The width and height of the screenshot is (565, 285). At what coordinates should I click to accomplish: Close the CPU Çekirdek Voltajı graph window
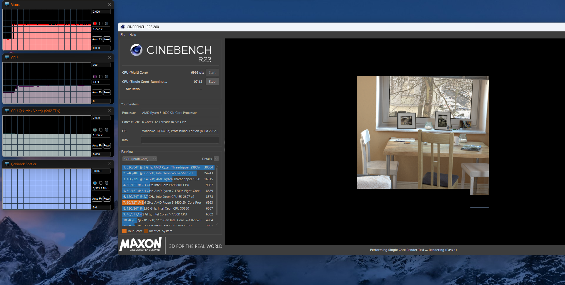click(x=109, y=111)
